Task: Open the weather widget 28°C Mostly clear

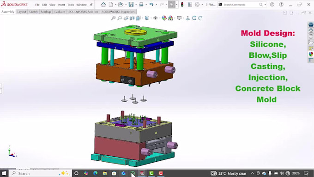Action: coord(228,173)
